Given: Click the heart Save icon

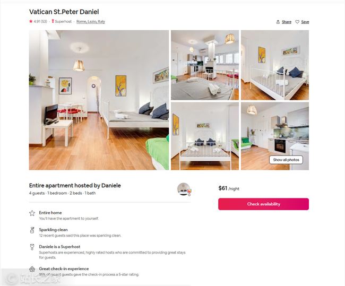Looking at the screenshot, I should tap(297, 22).
